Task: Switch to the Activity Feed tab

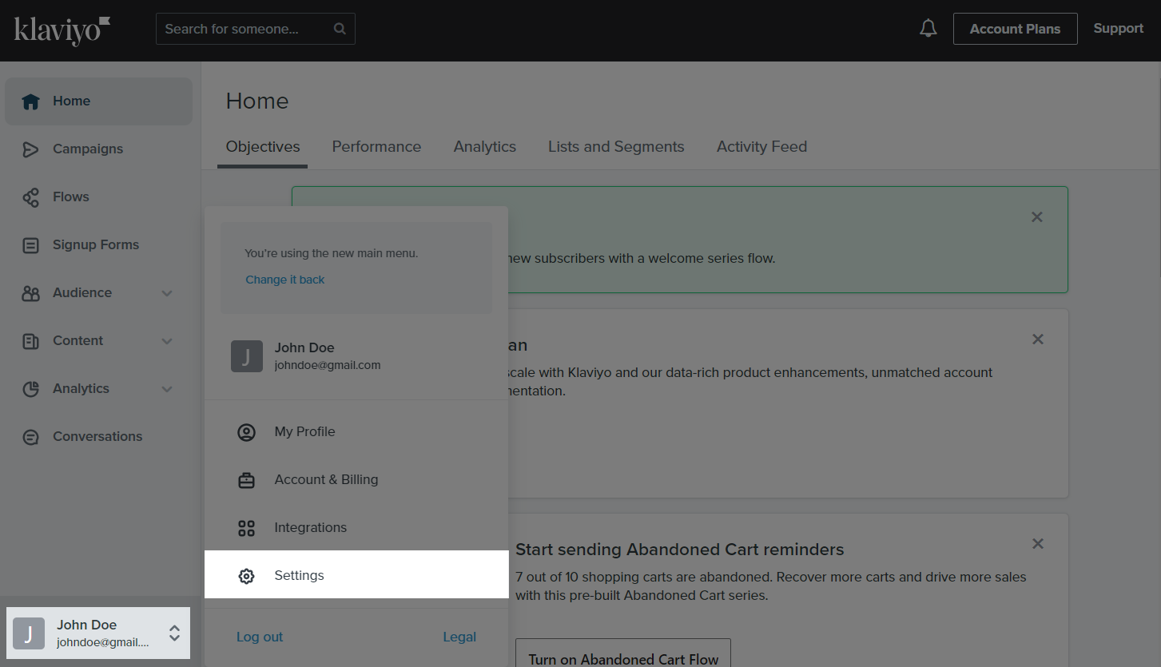Action: pyautogui.click(x=761, y=147)
